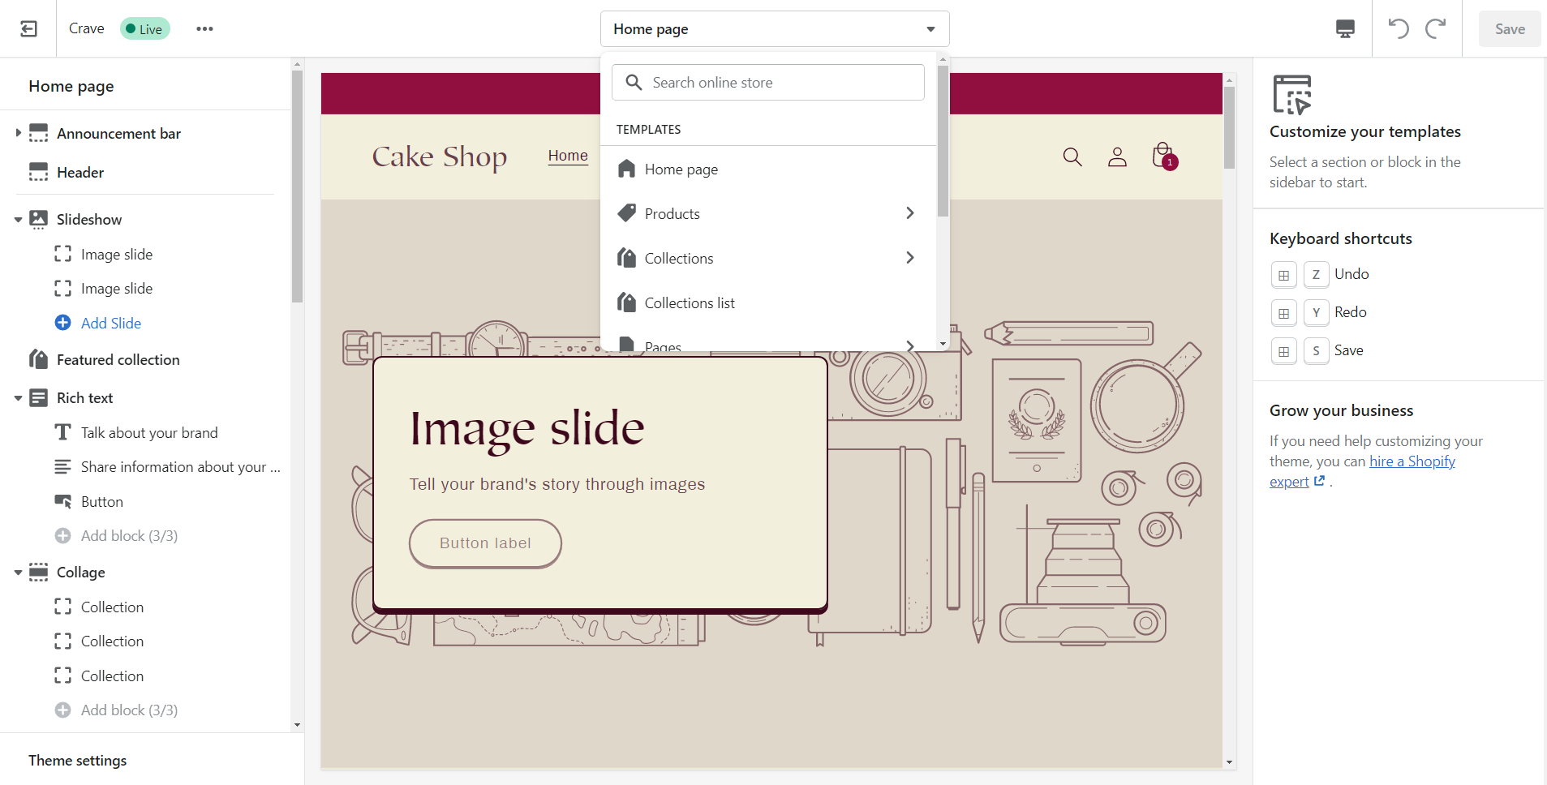Click hire a Shopify expert link

1363,471
